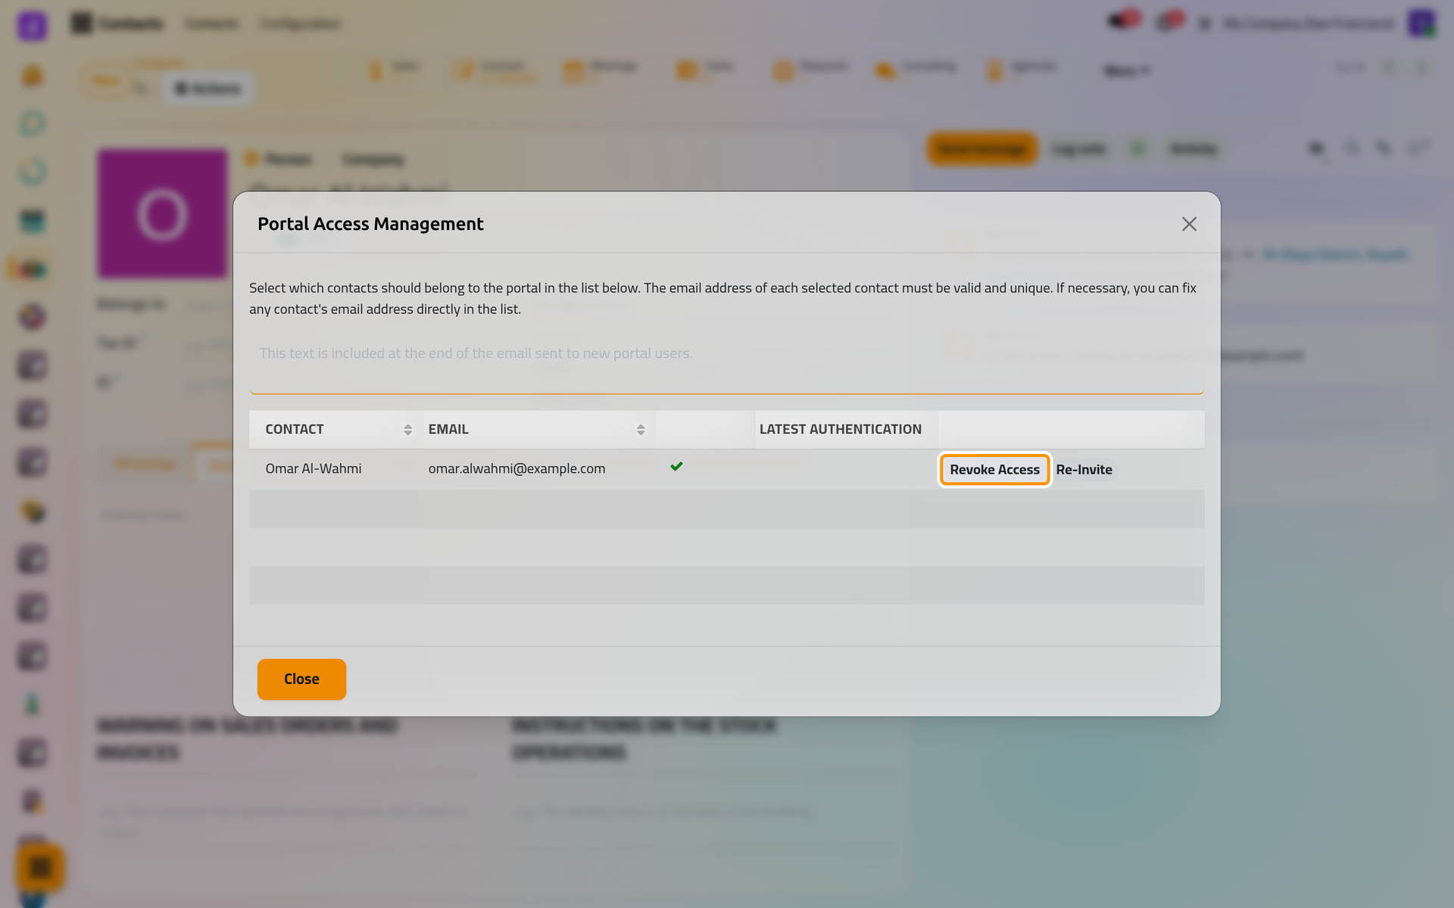Edit the invitation email message text field
The image size is (1454, 908).
tap(726, 365)
